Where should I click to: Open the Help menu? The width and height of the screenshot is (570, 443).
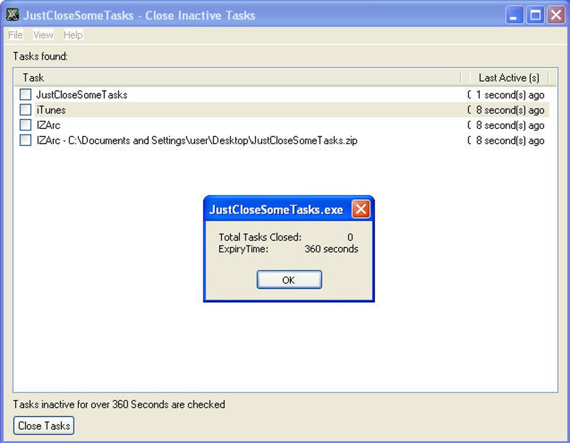[x=73, y=35]
